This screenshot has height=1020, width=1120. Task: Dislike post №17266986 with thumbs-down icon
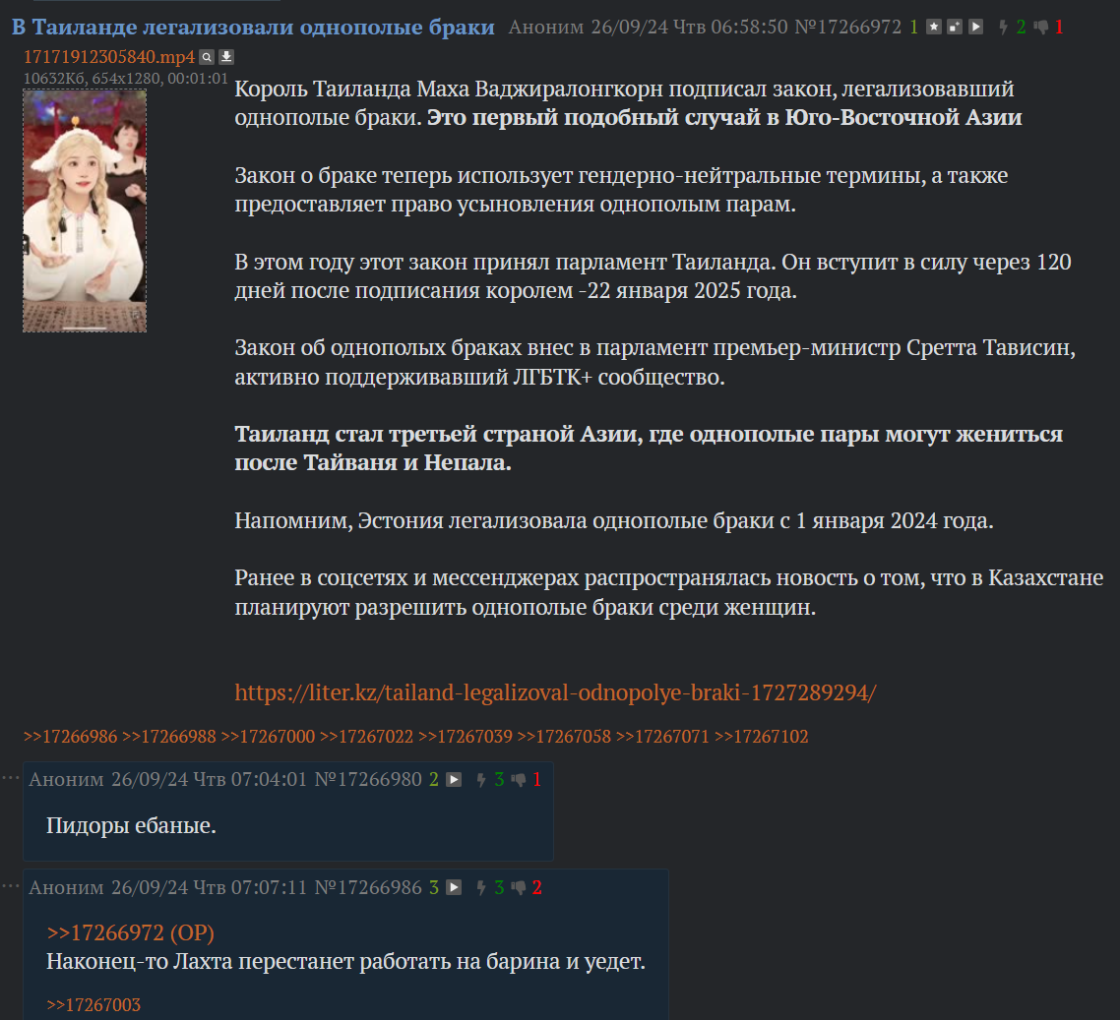[520, 888]
